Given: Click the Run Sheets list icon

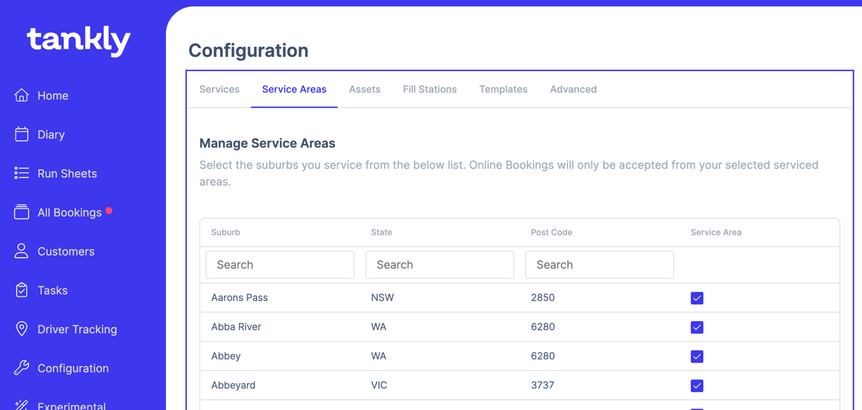Looking at the screenshot, I should coord(22,173).
